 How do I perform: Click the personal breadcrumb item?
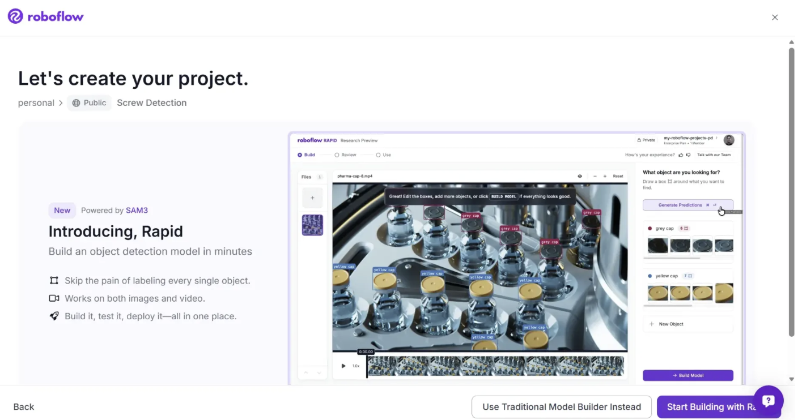tap(36, 103)
